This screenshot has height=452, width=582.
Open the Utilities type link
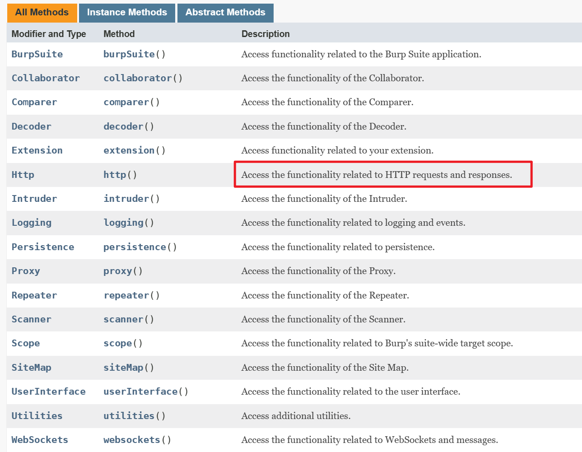[x=37, y=416]
